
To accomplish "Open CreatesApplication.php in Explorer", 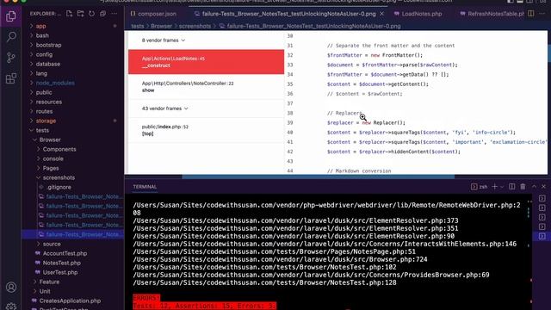I will 70,301.
